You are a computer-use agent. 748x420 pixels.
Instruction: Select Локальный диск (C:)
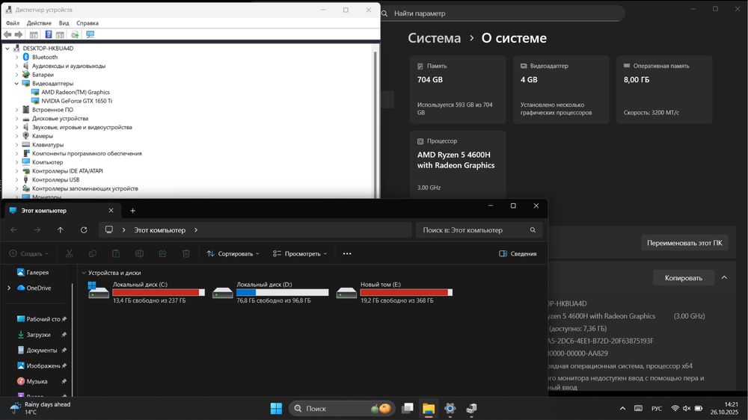[x=147, y=291]
